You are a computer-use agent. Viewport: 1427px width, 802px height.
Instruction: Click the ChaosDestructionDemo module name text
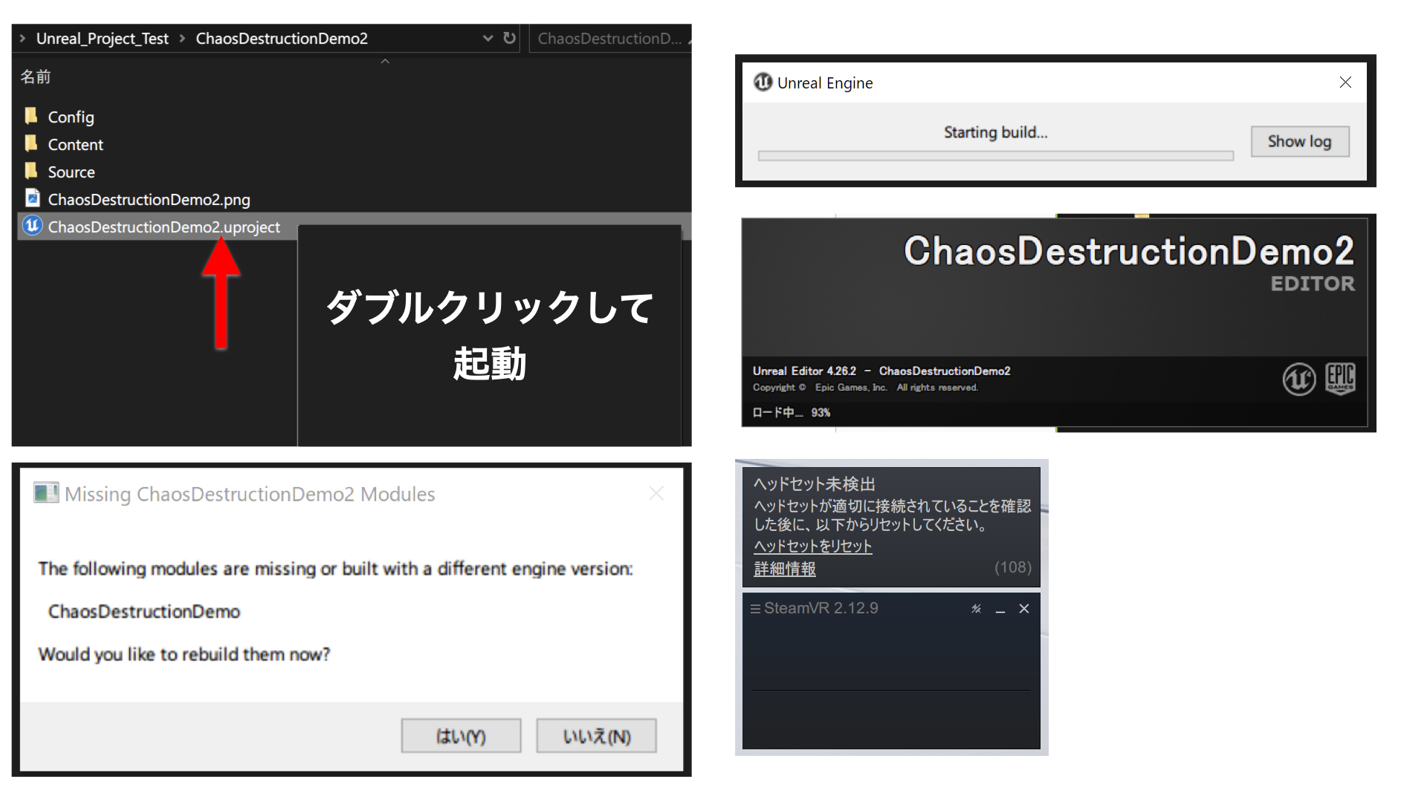pyautogui.click(x=144, y=612)
